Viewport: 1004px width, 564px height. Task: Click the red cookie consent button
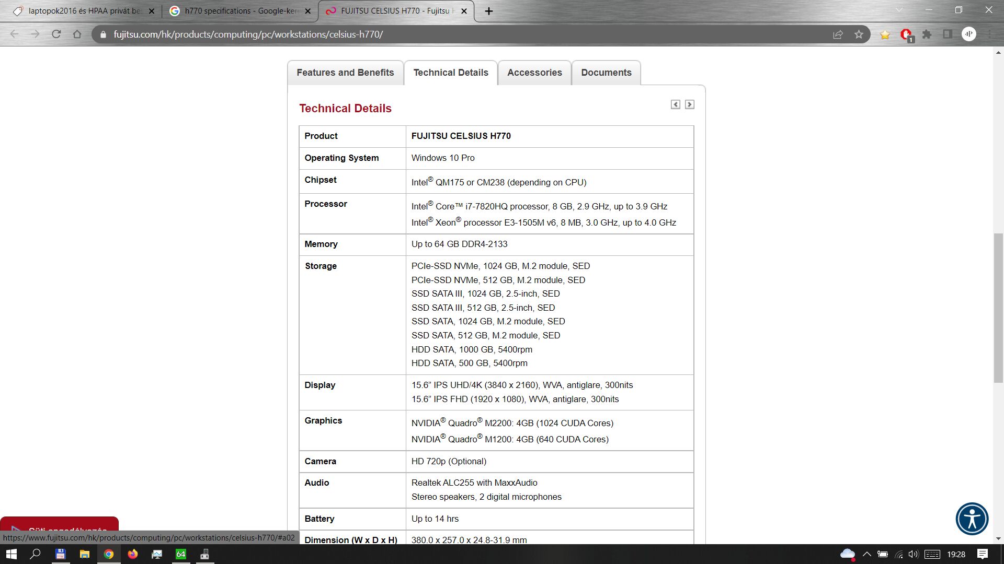click(59, 524)
